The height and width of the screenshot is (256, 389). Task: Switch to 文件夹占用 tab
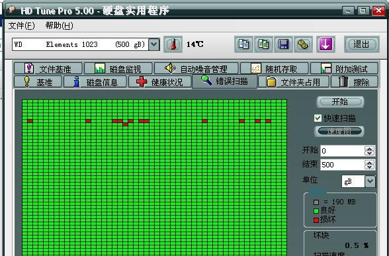click(x=294, y=81)
